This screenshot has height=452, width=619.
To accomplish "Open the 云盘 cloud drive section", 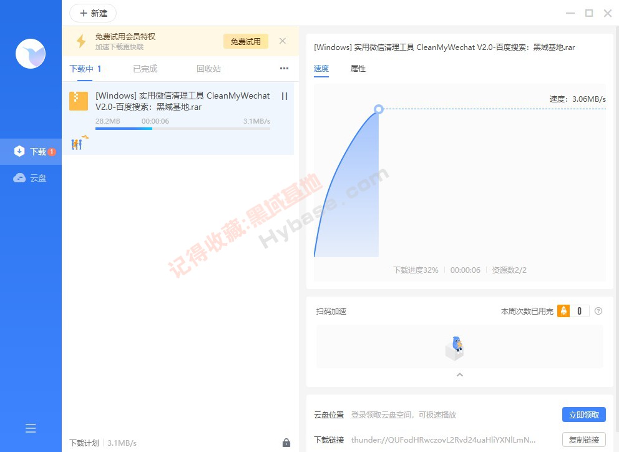I will [31, 178].
